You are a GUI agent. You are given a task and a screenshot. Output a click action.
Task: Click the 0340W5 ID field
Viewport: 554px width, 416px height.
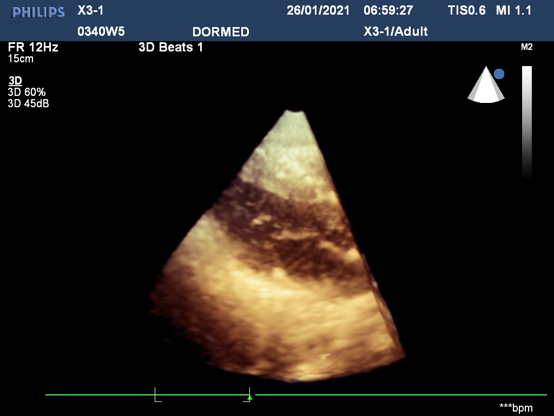pos(101,31)
